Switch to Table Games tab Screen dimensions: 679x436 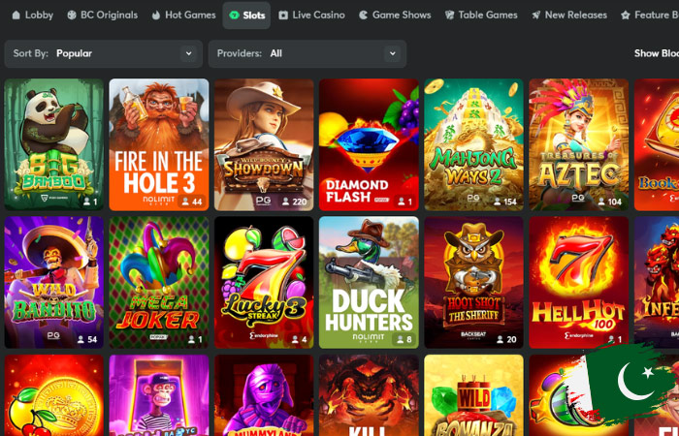click(481, 16)
